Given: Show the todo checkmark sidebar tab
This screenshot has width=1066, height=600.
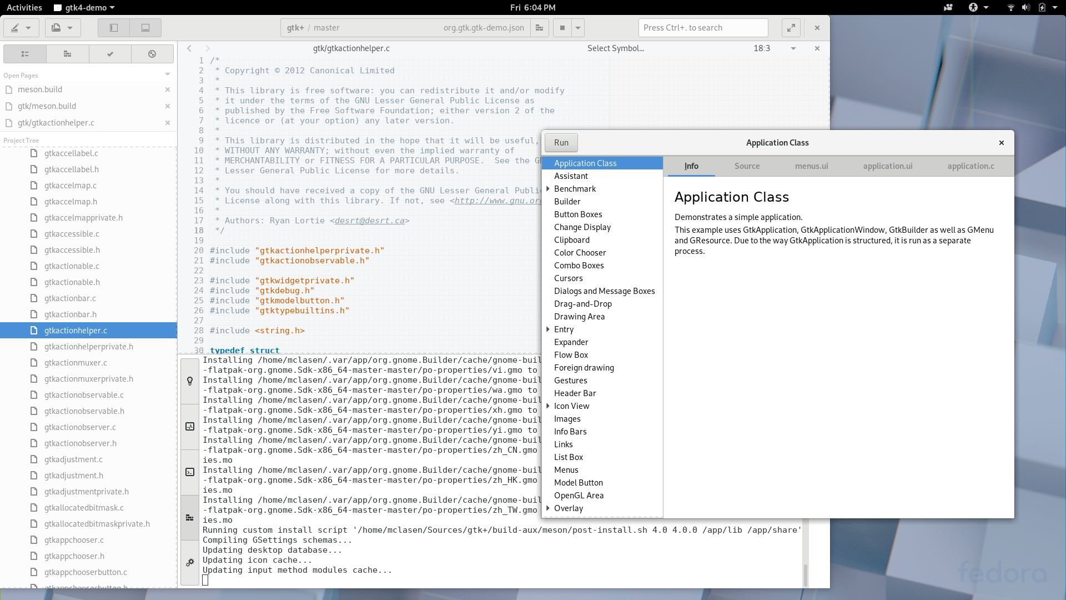Looking at the screenshot, I should pos(110,54).
